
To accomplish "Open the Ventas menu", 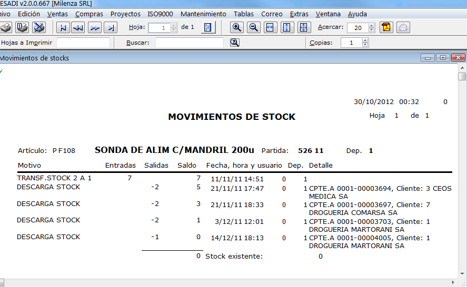I will (x=57, y=14).
